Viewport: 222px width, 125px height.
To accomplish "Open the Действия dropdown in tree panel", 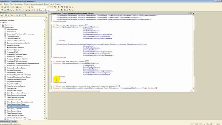I will click(2, 15).
